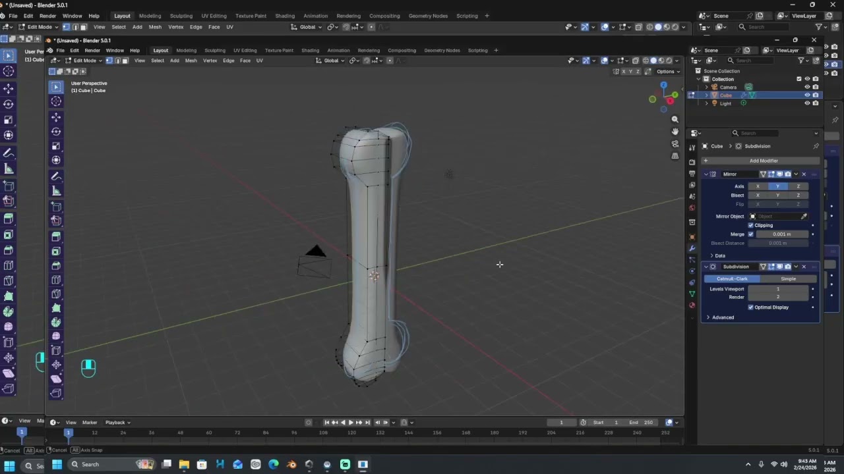This screenshot has width=844, height=474.
Task: Open Playback dropdown in inner timeline
Action: pyautogui.click(x=118, y=423)
